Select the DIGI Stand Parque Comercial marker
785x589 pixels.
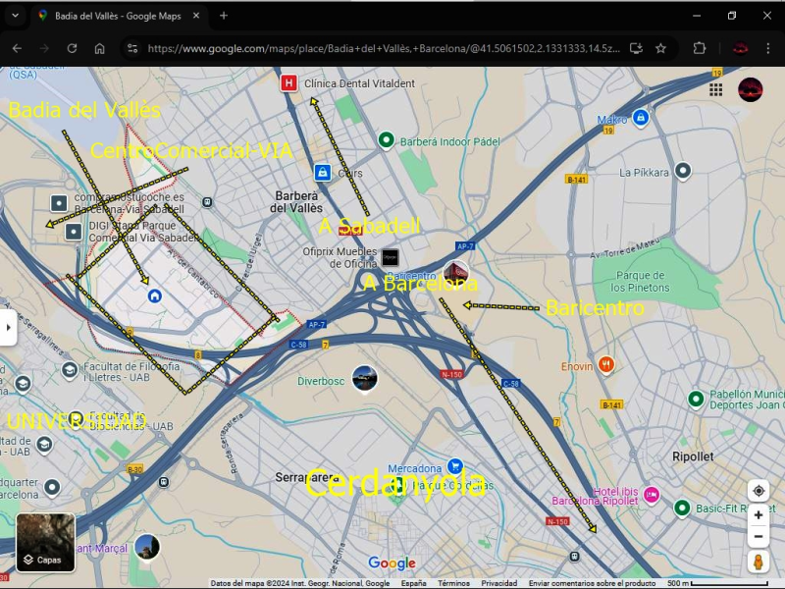pyautogui.click(x=74, y=232)
